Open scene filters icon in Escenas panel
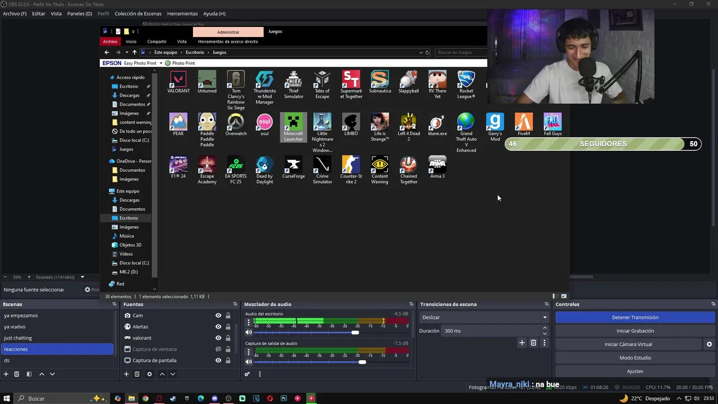Image resolution: width=718 pixels, height=404 pixels. (29, 374)
